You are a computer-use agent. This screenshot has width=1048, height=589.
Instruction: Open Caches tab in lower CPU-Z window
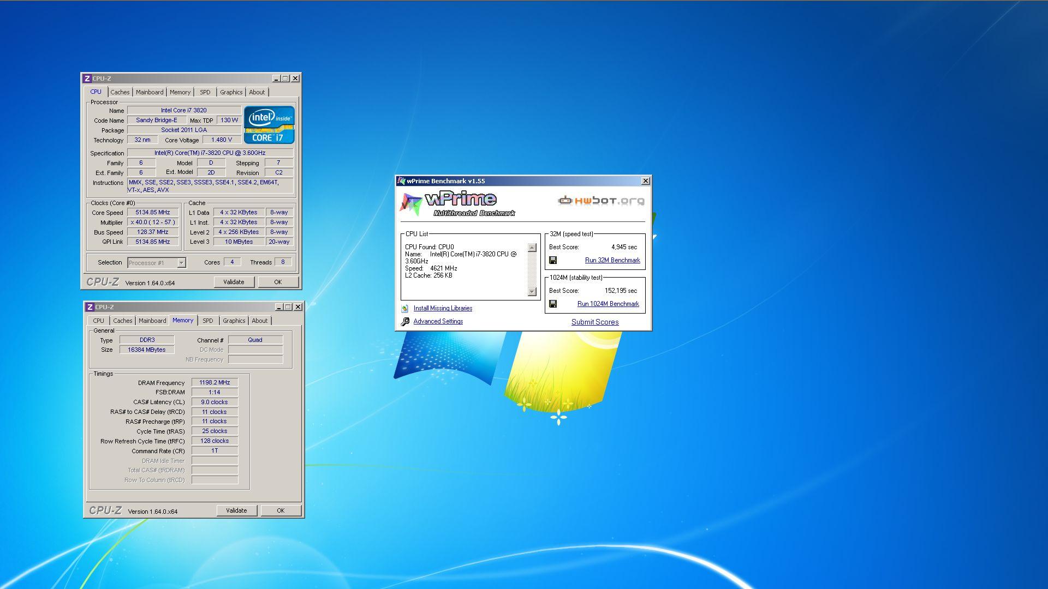(x=123, y=321)
